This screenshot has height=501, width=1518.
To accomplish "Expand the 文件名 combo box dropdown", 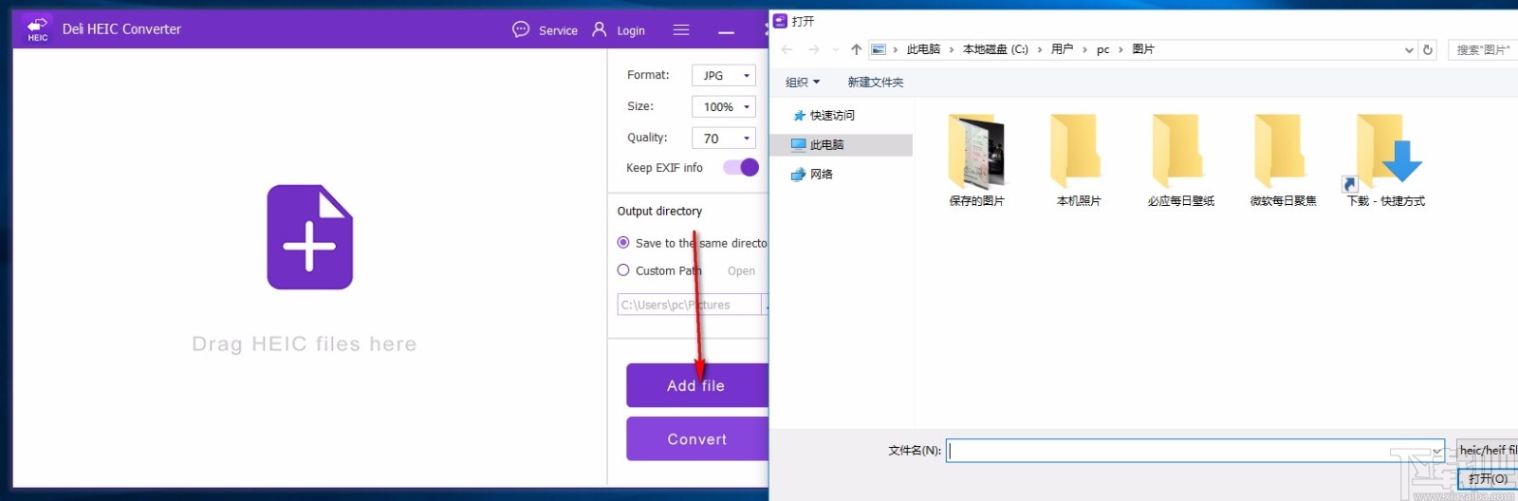I will [x=1437, y=451].
